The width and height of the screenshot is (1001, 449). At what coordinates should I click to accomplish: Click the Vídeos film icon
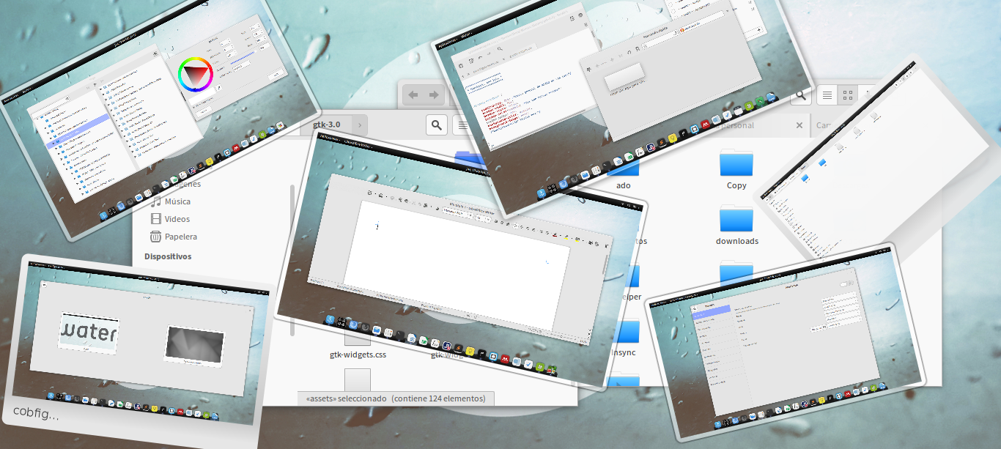[155, 219]
